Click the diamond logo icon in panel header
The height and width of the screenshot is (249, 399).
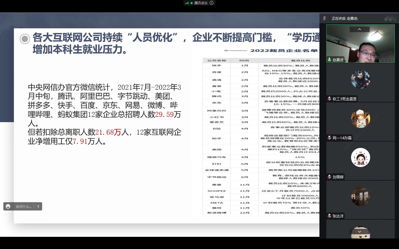(390, 19)
